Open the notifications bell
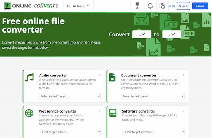 pyautogui.click(x=150, y=6)
